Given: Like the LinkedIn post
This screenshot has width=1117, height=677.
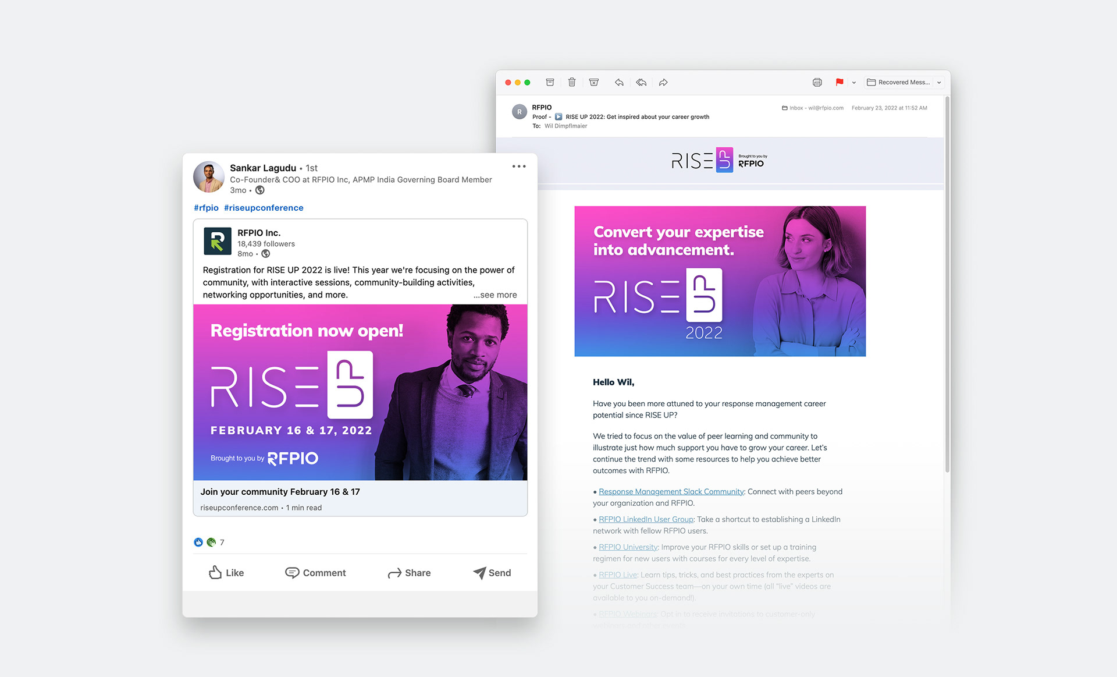Looking at the screenshot, I should click(226, 573).
